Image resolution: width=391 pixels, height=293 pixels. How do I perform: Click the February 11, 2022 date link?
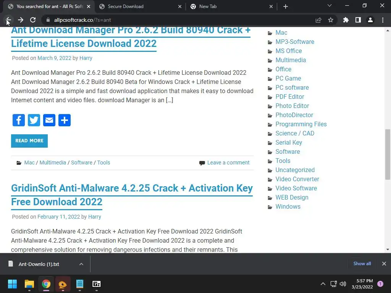click(58, 217)
